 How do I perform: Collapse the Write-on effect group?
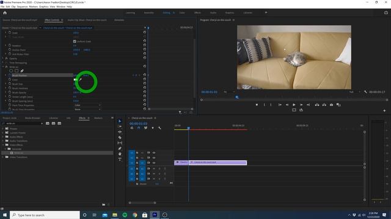tap(3, 67)
